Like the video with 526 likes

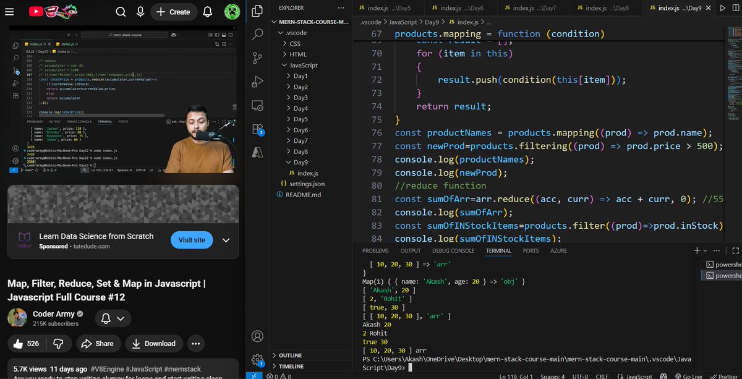pyautogui.click(x=26, y=343)
